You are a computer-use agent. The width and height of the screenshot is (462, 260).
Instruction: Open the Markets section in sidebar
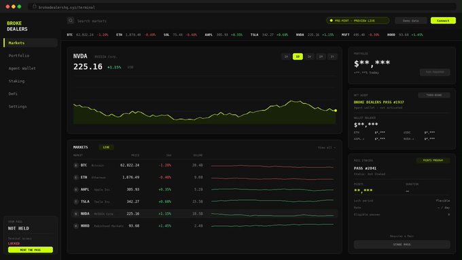pos(31,43)
